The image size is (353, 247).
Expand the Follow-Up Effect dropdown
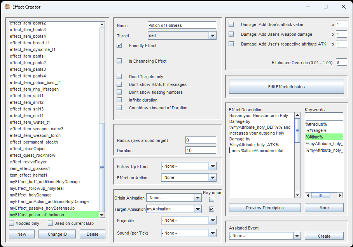pyautogui.click(x=212, y=166)
